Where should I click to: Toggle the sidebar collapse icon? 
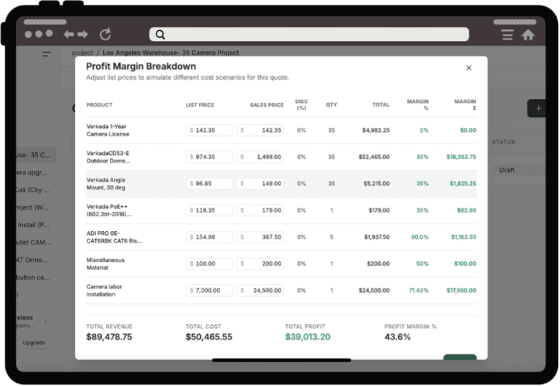(46, 54)
